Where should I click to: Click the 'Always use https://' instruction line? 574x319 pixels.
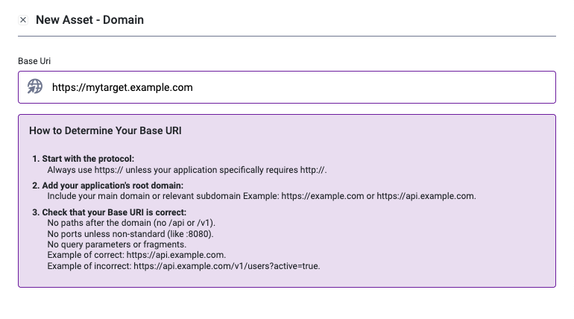(187, 170)
